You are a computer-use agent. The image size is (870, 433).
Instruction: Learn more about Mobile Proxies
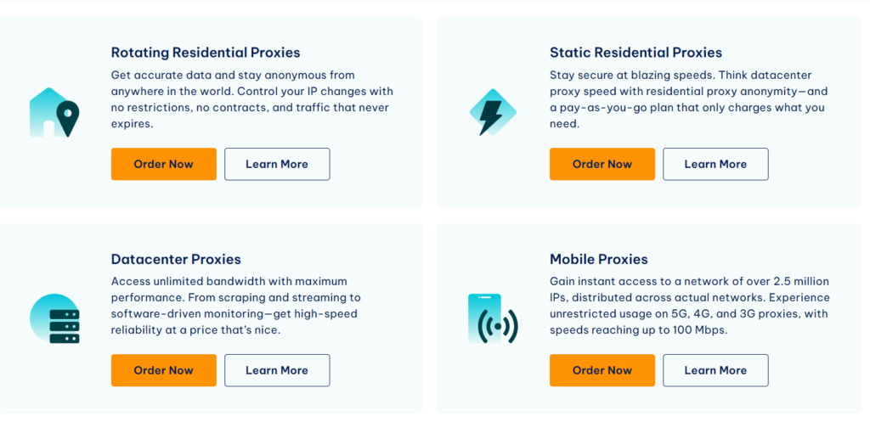715,370
